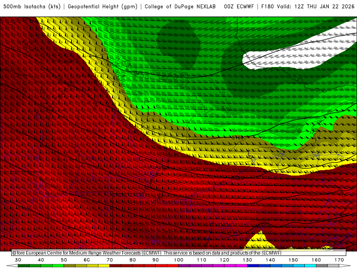
Task: Click the legend scale value 70
Action: point(110,260)
